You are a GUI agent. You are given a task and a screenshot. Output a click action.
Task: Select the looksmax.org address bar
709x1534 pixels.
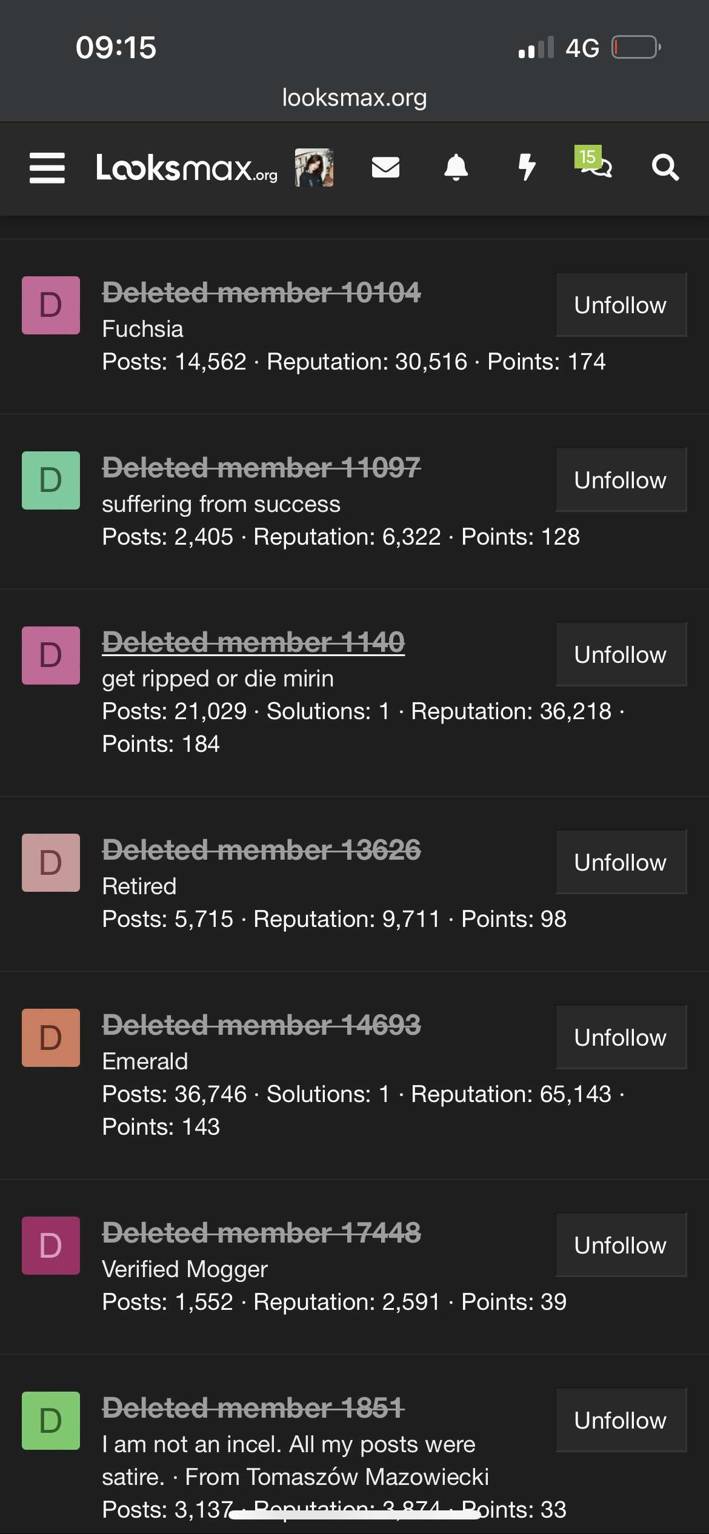(x=354, y=98)
